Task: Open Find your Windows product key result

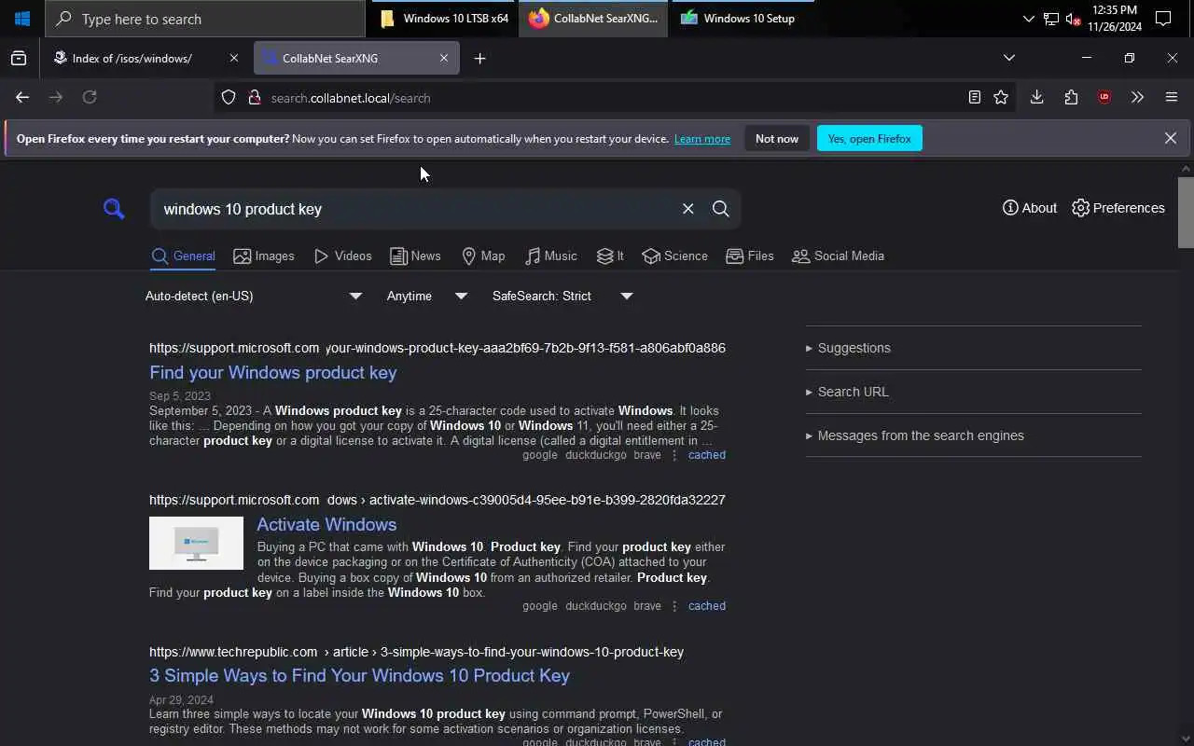Action: [273, 372]
